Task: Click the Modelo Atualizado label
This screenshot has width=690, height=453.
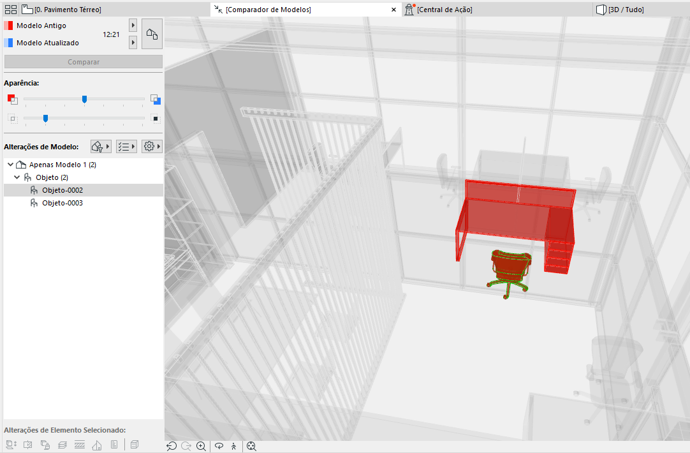Action: click(48, 43)
